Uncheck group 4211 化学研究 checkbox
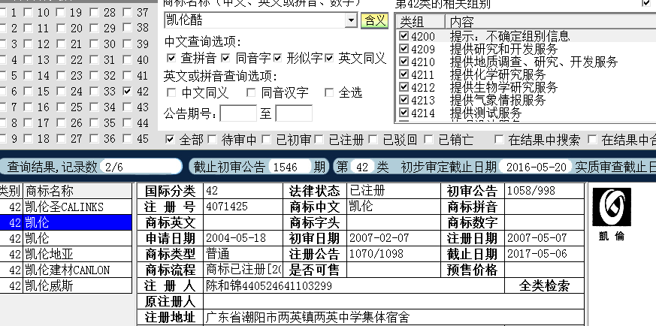 coord(404,74)
